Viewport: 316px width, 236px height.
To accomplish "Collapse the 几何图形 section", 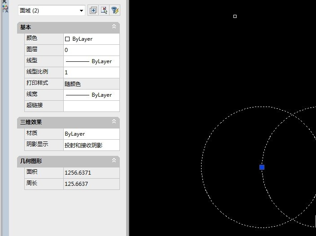I will coord(114,161).
